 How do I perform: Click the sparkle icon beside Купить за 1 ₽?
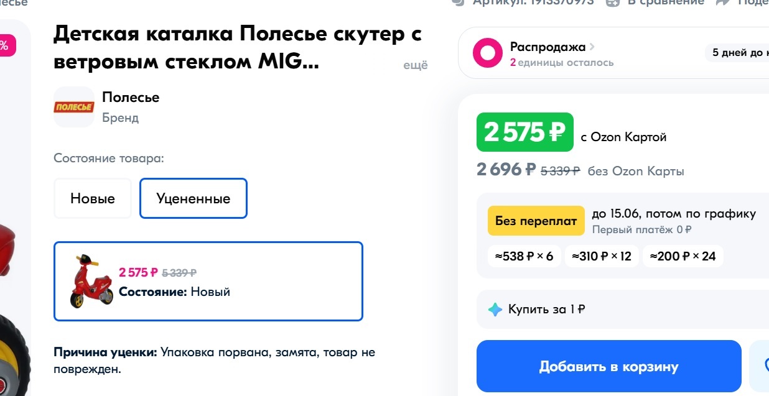tap(495, 310)
